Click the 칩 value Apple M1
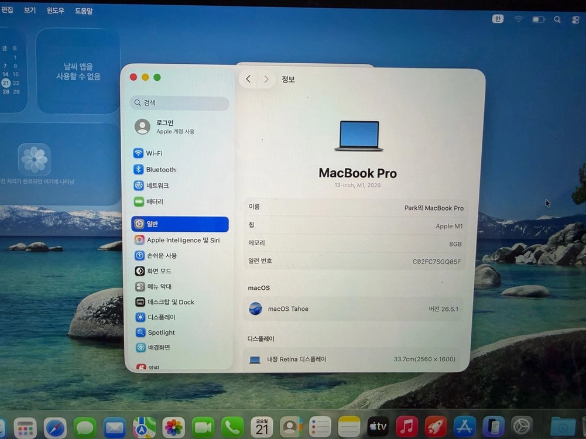 (x=449, y=226)
